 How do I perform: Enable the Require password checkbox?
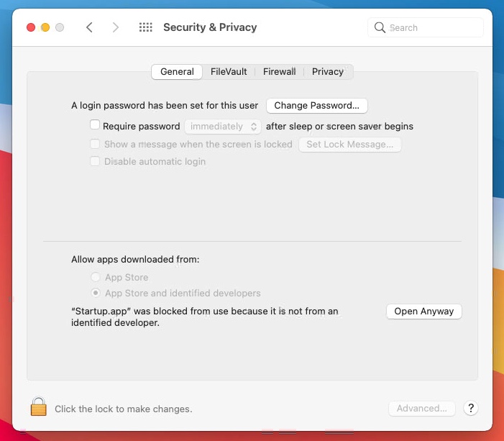(95, 124)
